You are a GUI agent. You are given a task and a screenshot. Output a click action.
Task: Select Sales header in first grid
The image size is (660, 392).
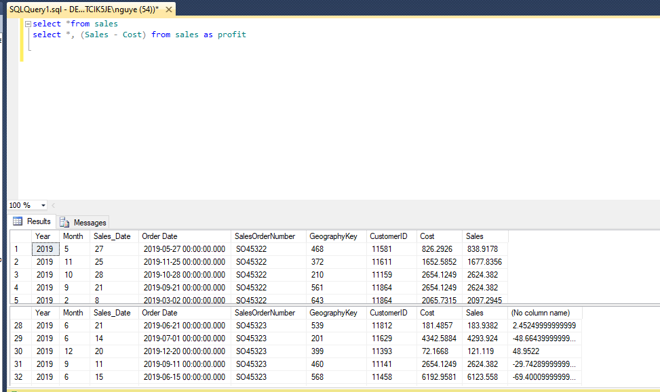tap(485, 236)
